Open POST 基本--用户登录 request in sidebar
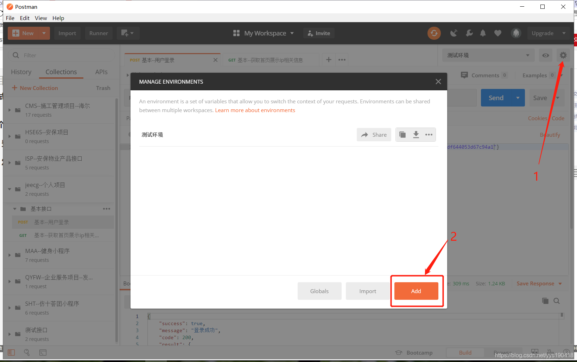The image size is (577, 362). [63, 222]
